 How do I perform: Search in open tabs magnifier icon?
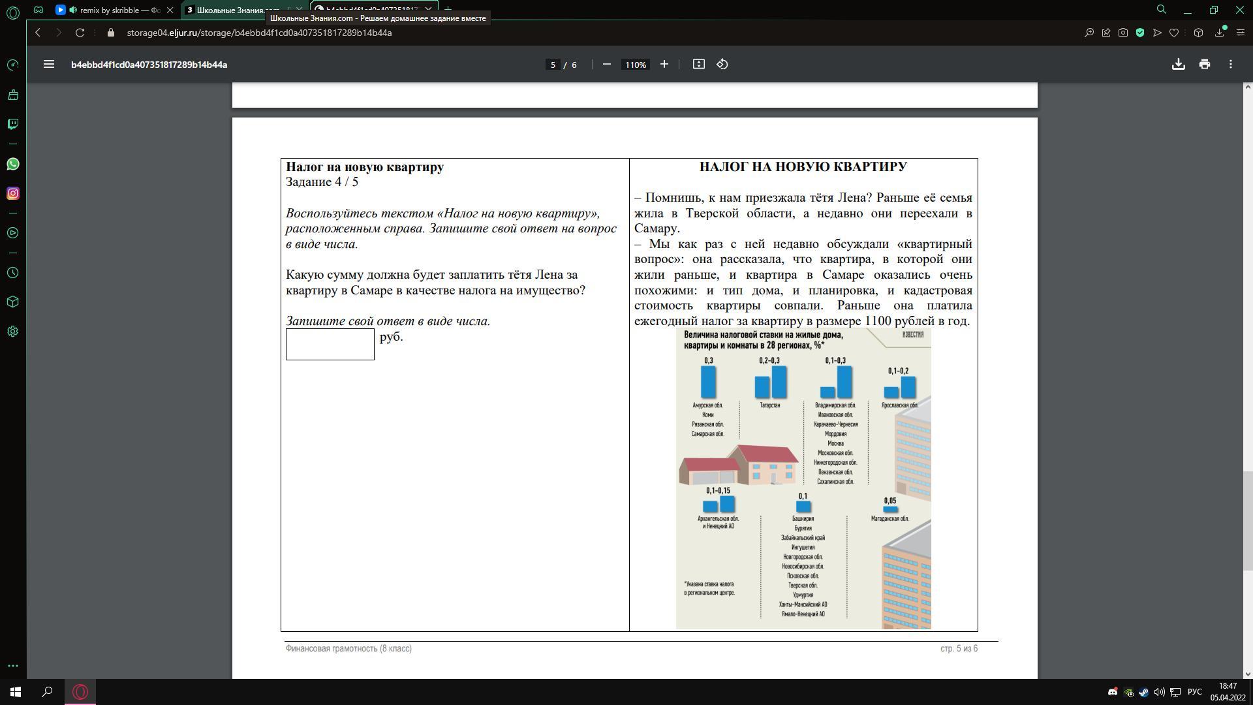click(1162, 10)
